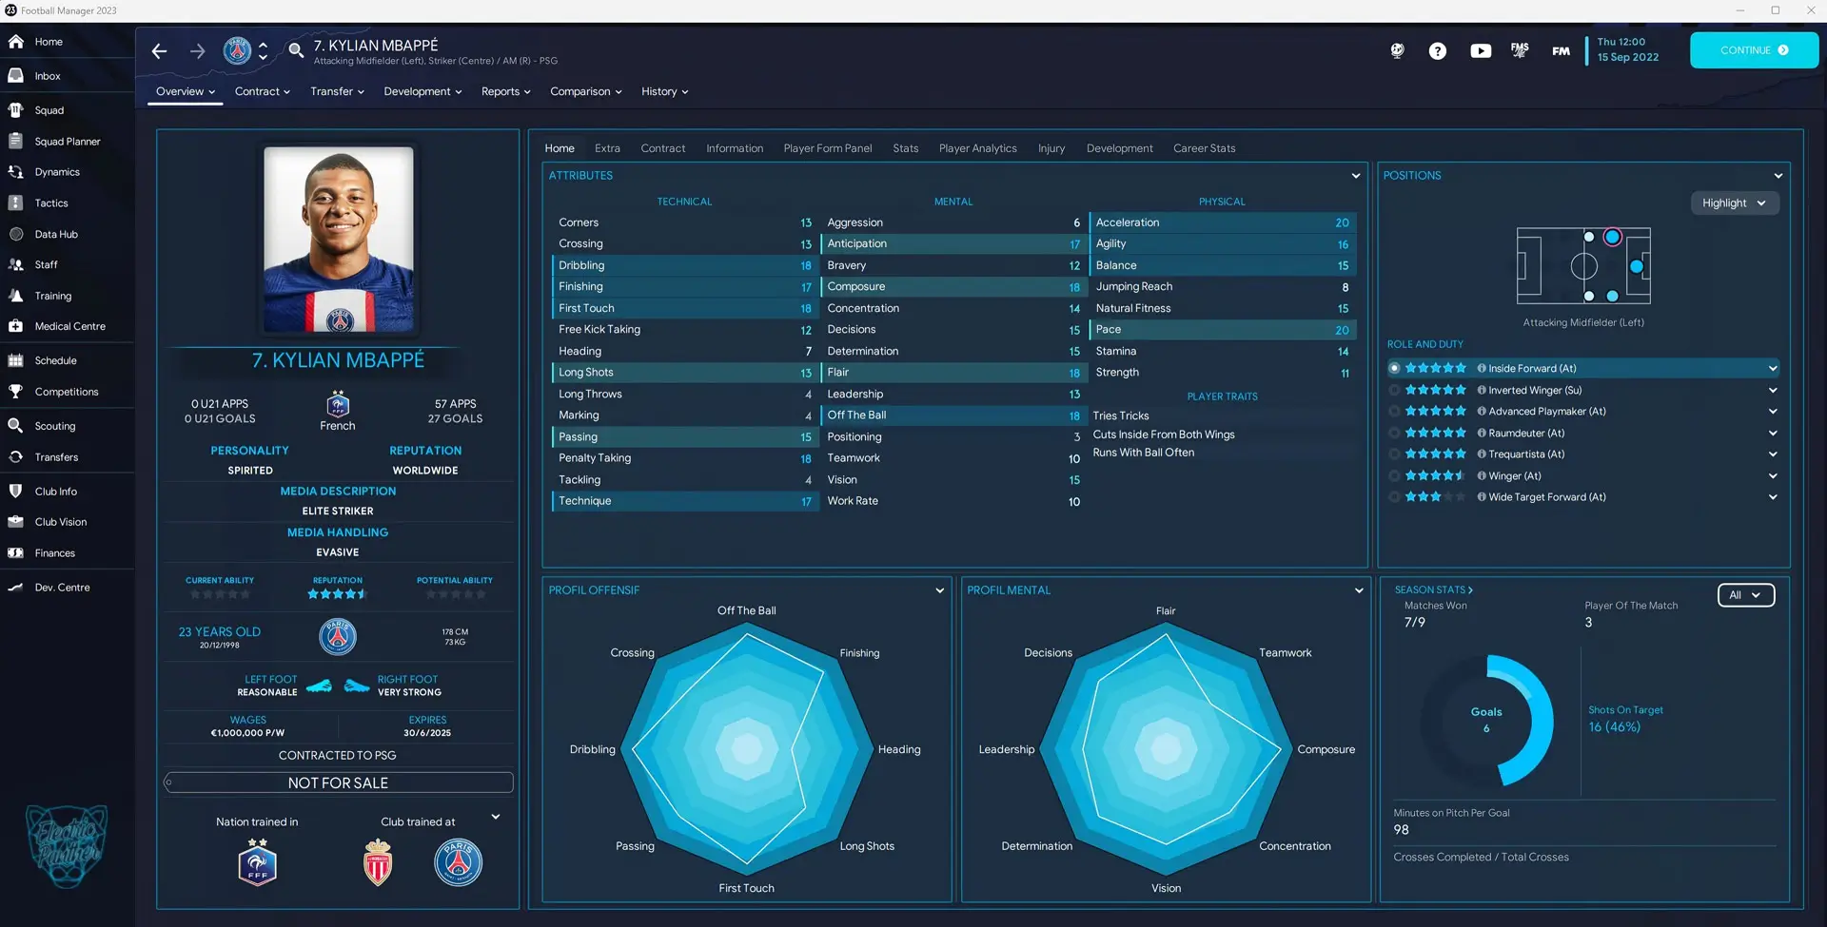The height and width of the screenshot is (927, 1827).
Task: Click the PSG club badge in header
Action: click(237, 50)
